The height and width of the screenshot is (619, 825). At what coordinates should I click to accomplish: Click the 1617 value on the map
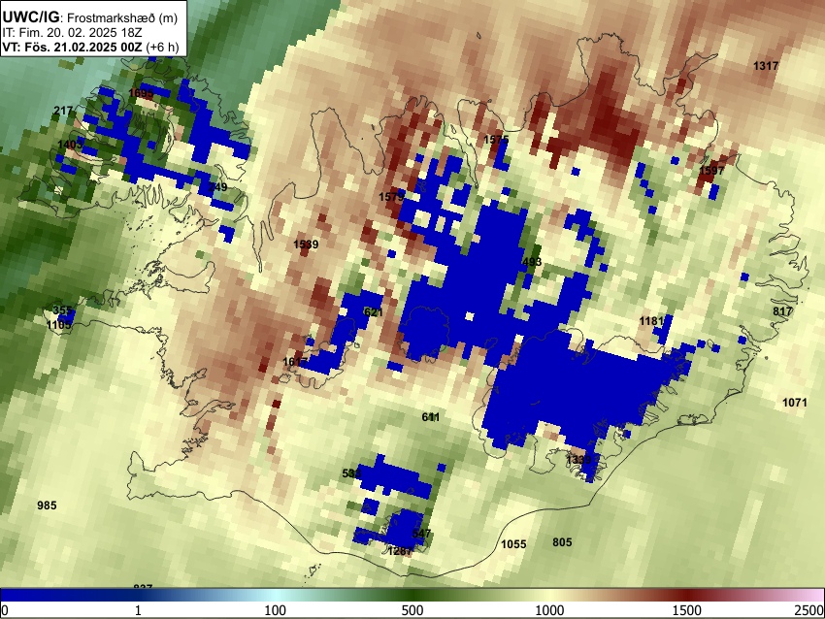(295, 362)
